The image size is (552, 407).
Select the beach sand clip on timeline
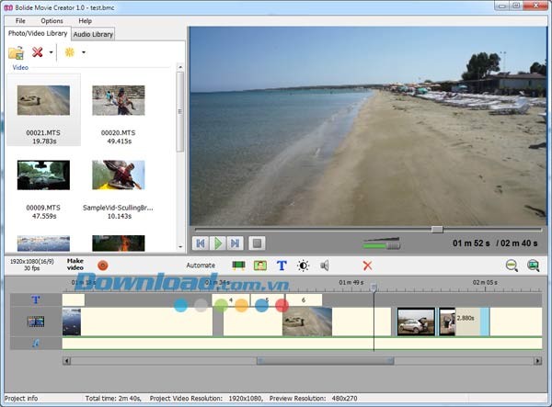(x=307, y=322)
